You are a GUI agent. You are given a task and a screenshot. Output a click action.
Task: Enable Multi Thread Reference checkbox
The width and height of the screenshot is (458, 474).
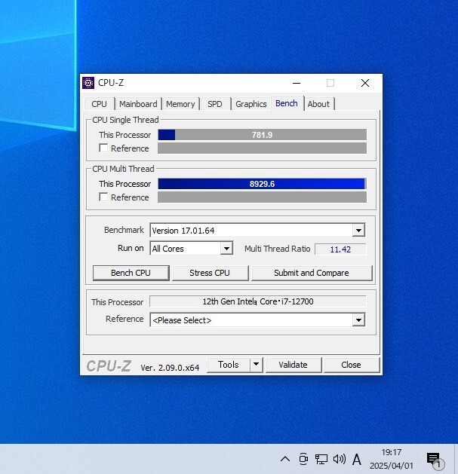103,197
